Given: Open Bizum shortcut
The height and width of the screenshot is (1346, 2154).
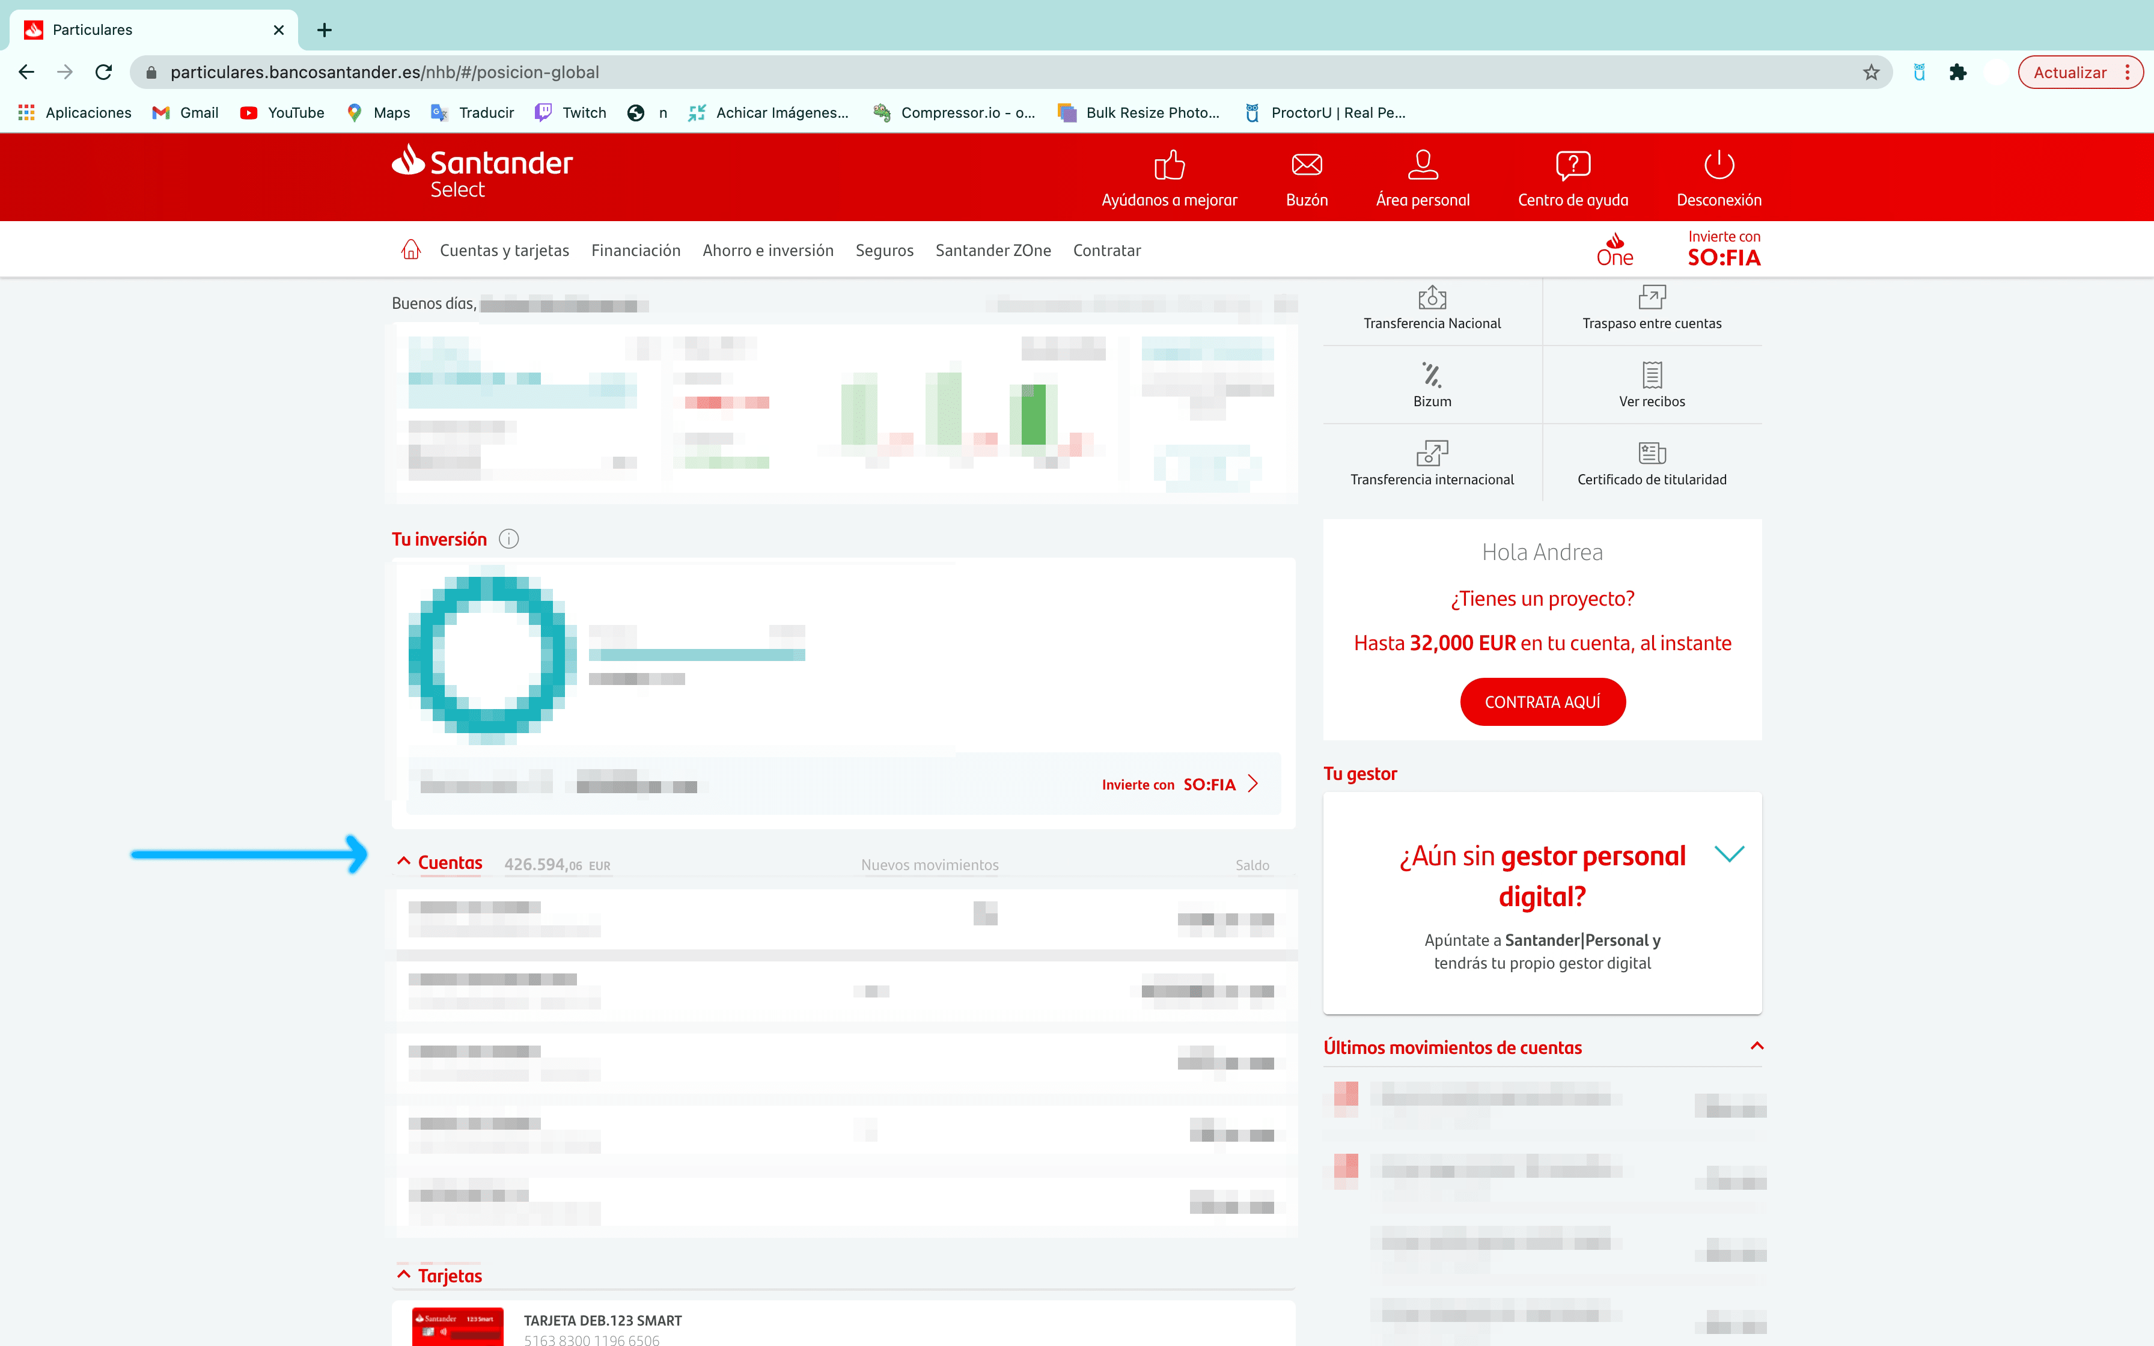Looking at the screenshot, I should tap(1431, 385).
